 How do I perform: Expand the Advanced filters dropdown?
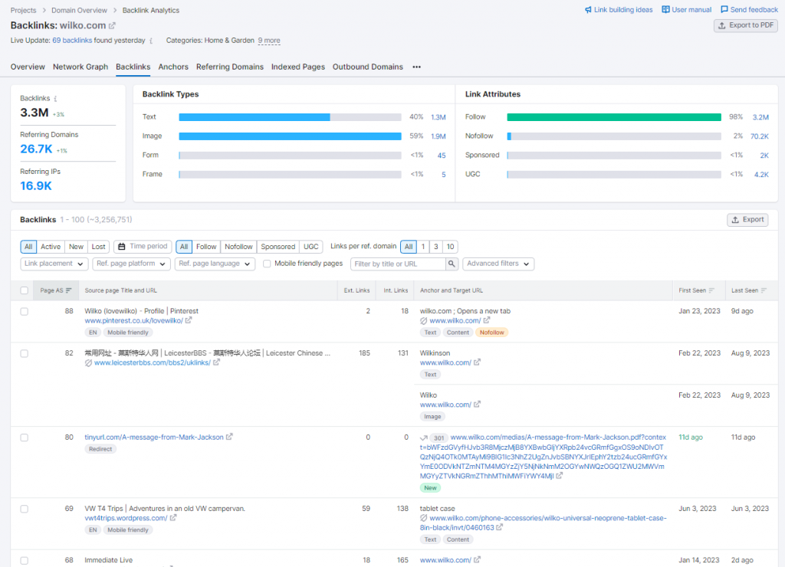(x=498, y=264)
